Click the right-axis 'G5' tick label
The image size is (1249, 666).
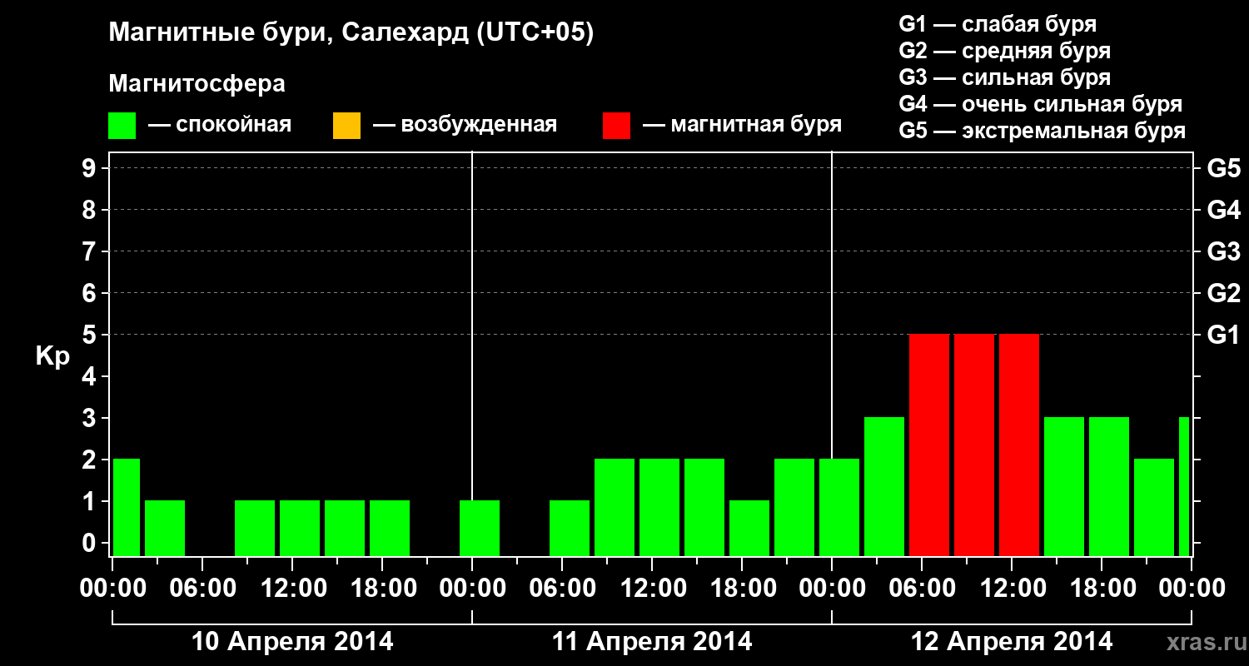1224,168
